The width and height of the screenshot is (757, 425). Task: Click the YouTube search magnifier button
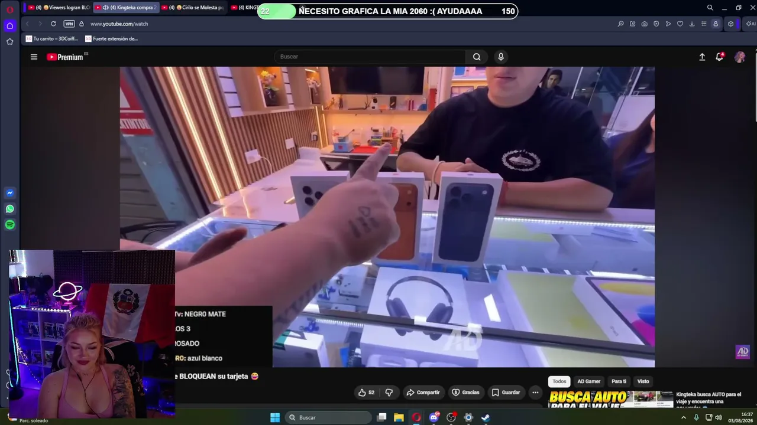click(477, 57)
